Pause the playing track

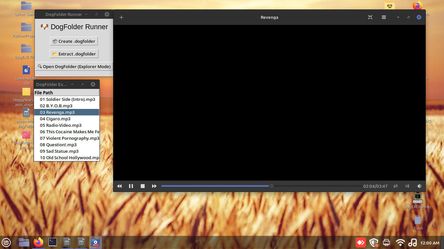[x=131, y=186]
